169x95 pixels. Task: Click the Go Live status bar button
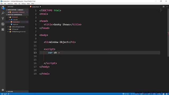pos(126,94)
